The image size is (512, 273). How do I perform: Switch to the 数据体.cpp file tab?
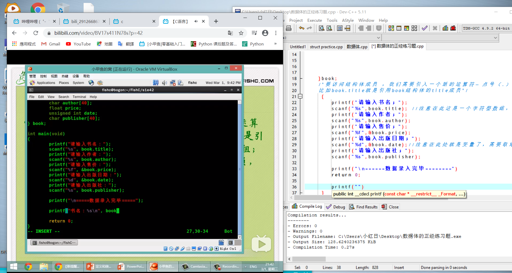coord(357,47)
